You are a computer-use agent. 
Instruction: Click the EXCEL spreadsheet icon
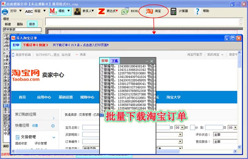click(125, 12)
